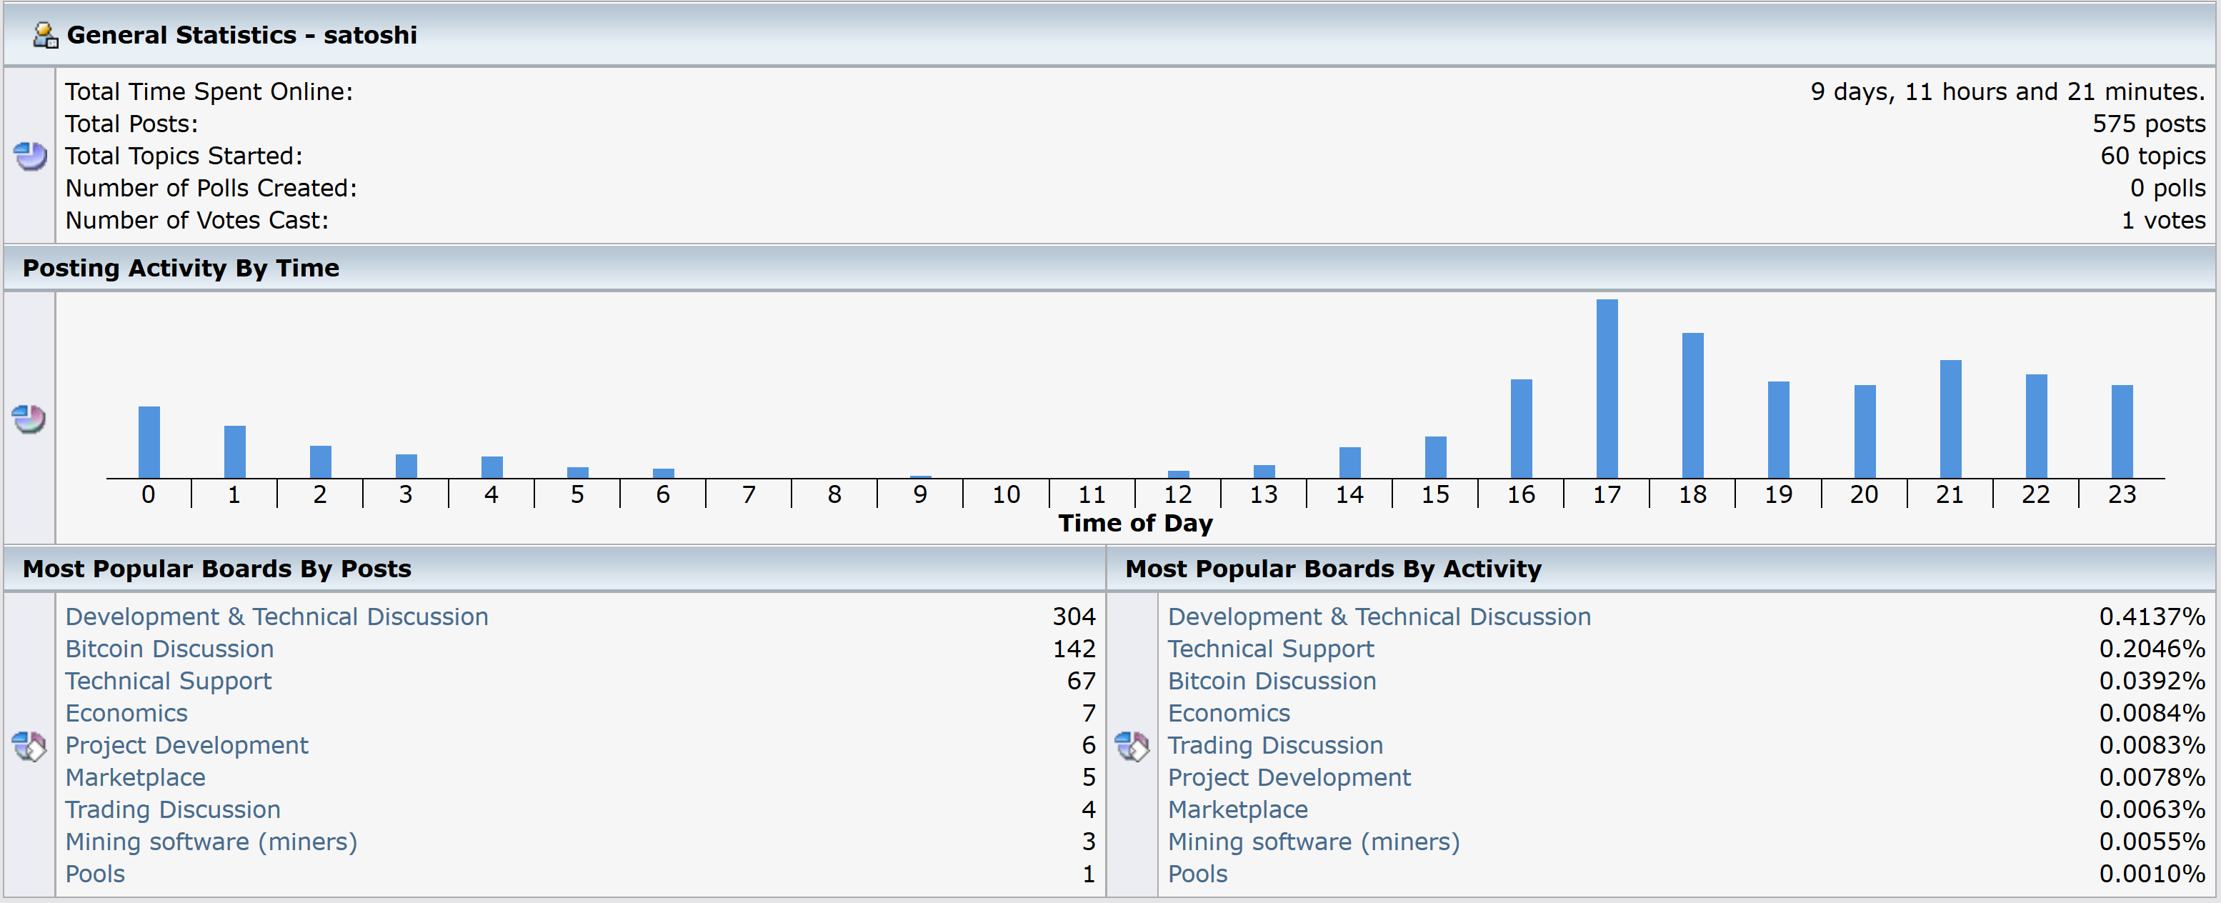The height and width of the screenshot is (903, 2221).
Task: Click the 'Most Popular Boards By Activity' header
Action: click(1333, 569)
